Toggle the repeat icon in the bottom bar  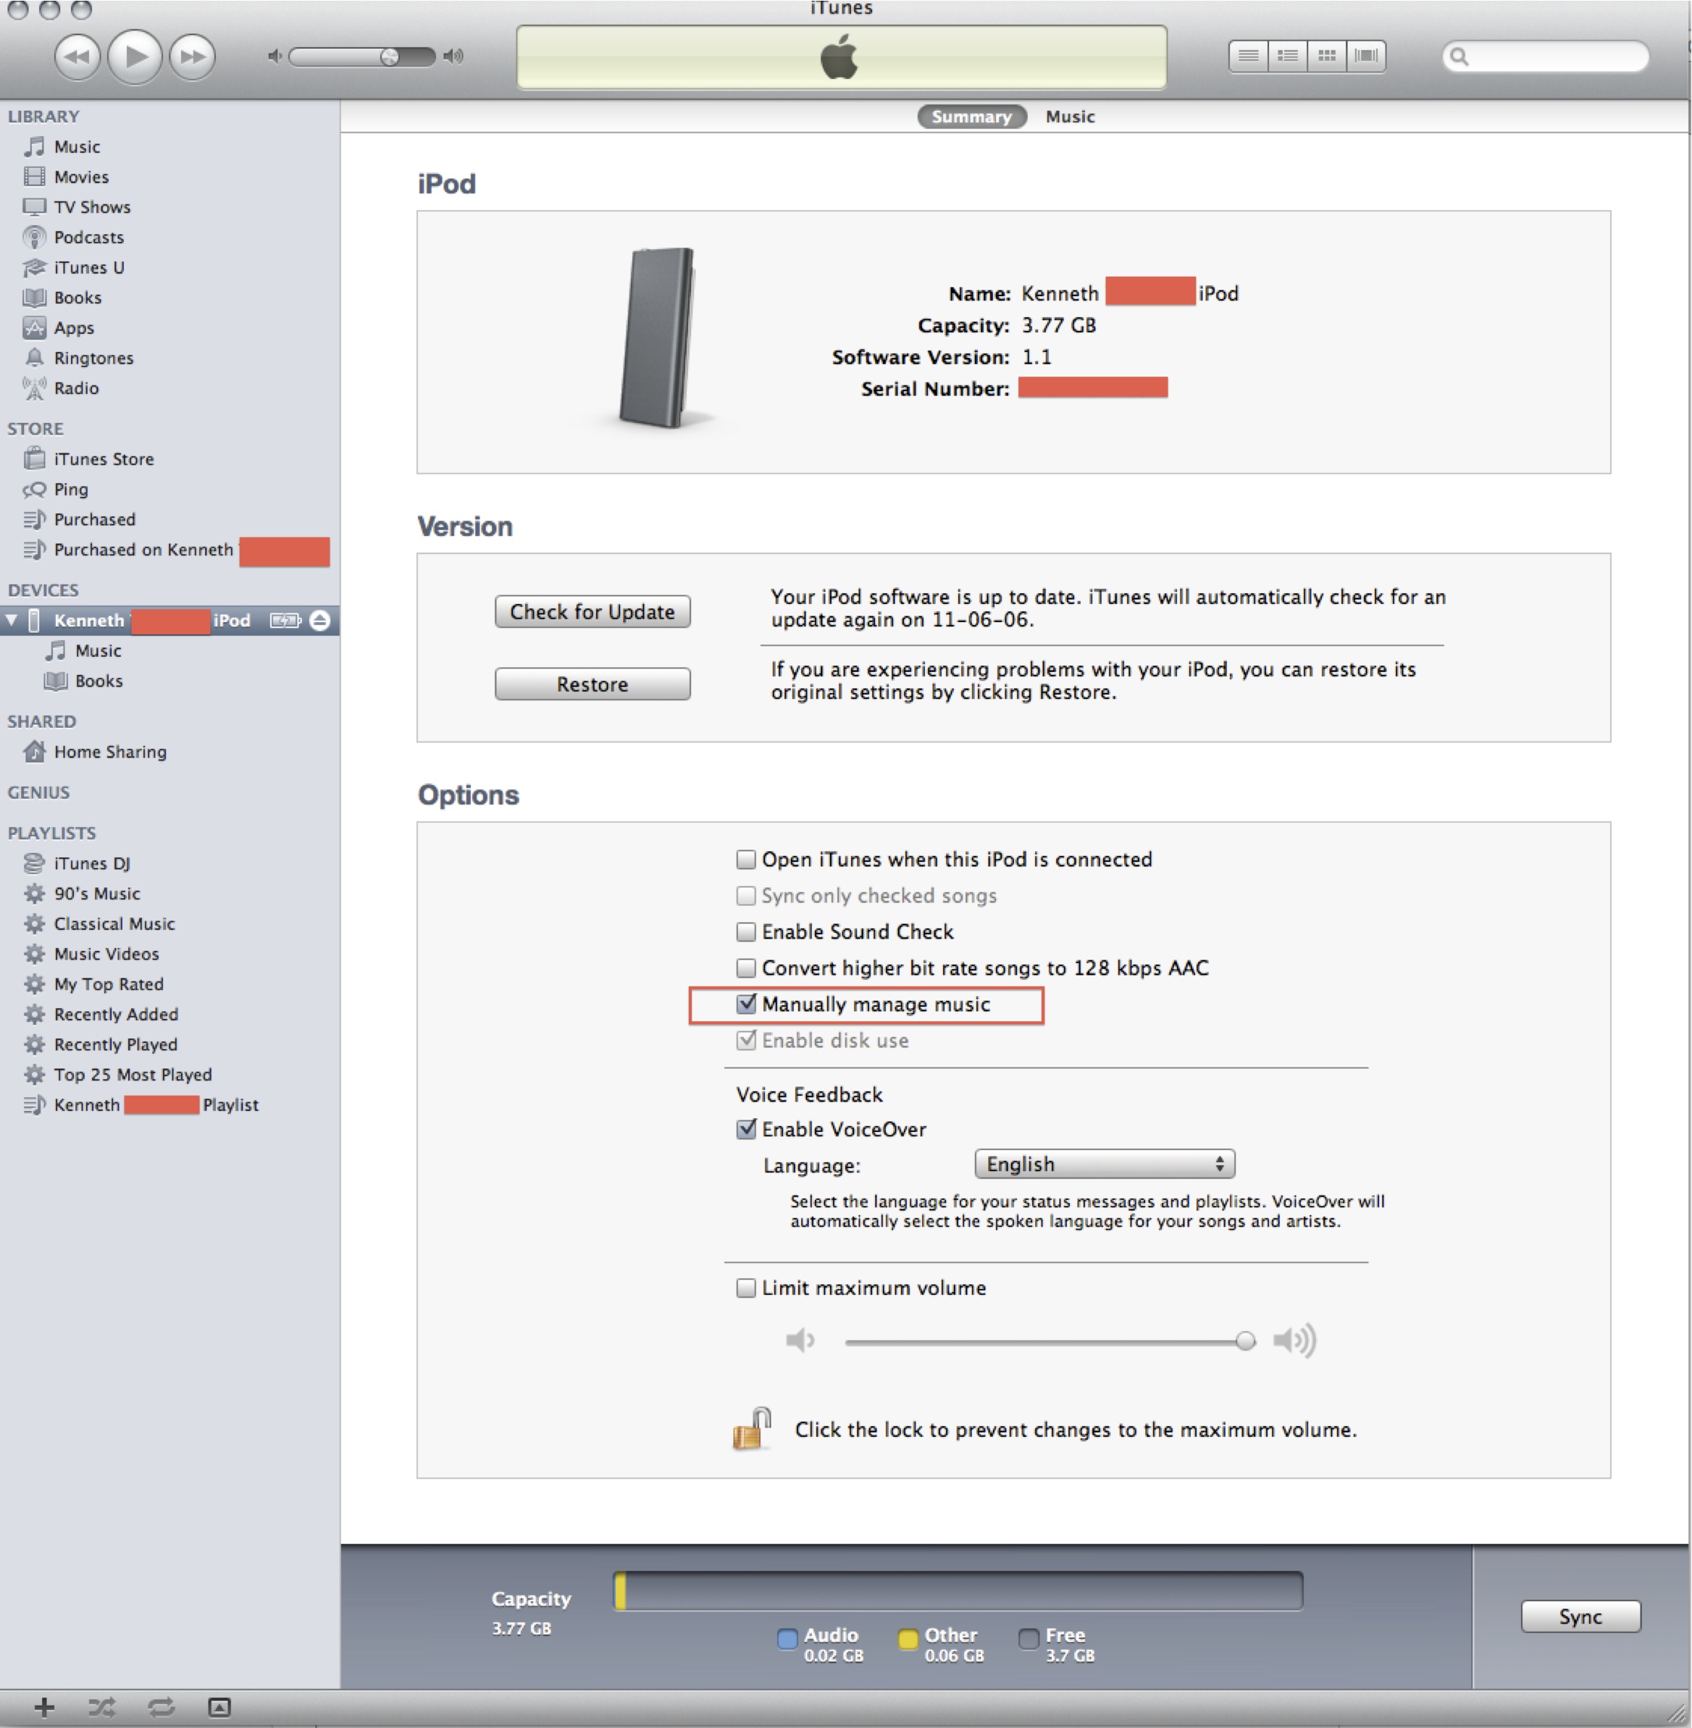pyautogui.click(x=161, y=1707)
